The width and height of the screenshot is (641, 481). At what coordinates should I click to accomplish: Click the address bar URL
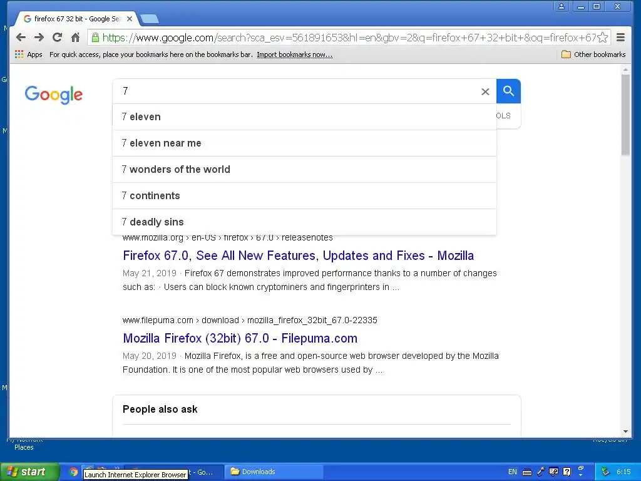349,38
